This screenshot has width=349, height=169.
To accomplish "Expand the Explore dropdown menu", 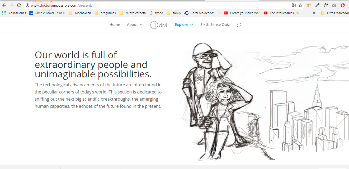I will pyautogui.click(x=184, y=25).
